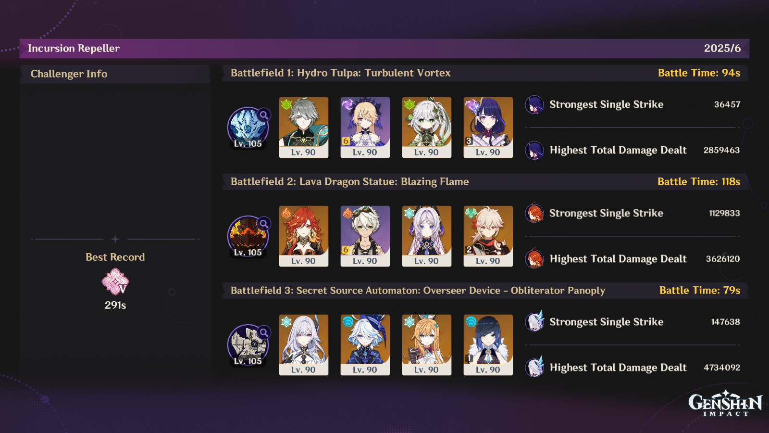Click Battle Time 118s label

(699, 181)
